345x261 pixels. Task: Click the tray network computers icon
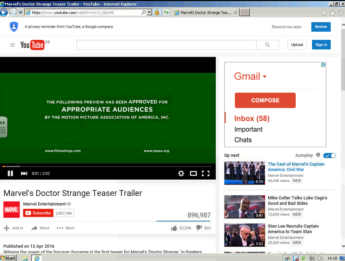312,258
